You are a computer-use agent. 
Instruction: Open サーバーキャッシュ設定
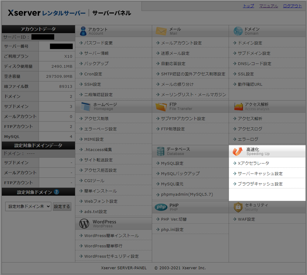(260, 174)
